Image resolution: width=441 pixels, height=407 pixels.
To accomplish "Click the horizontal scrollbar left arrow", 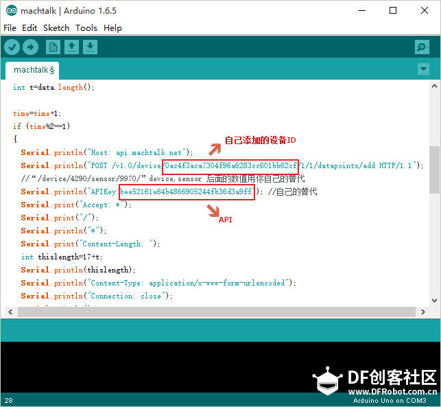I will [10, 312].
